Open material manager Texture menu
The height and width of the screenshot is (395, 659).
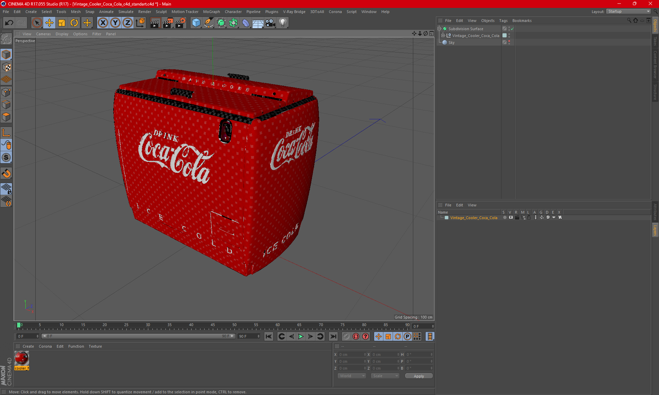tap(95, 346)
